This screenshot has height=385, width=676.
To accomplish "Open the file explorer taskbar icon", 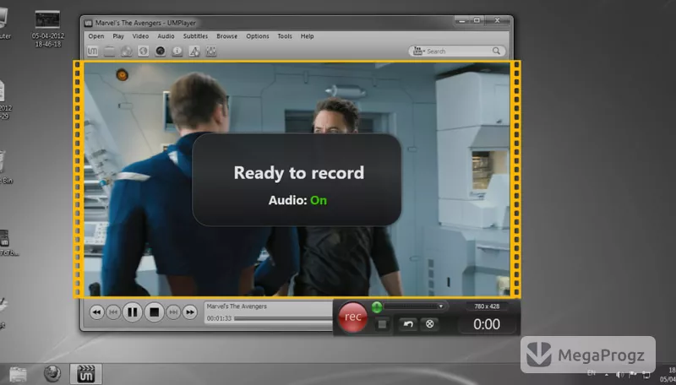I will coord(18,374).
